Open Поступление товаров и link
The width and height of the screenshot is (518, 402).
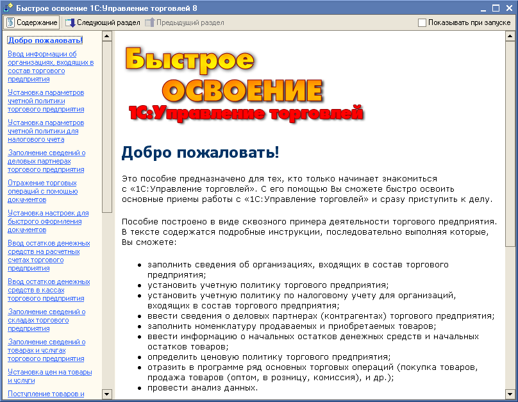[x=46, y=394]
